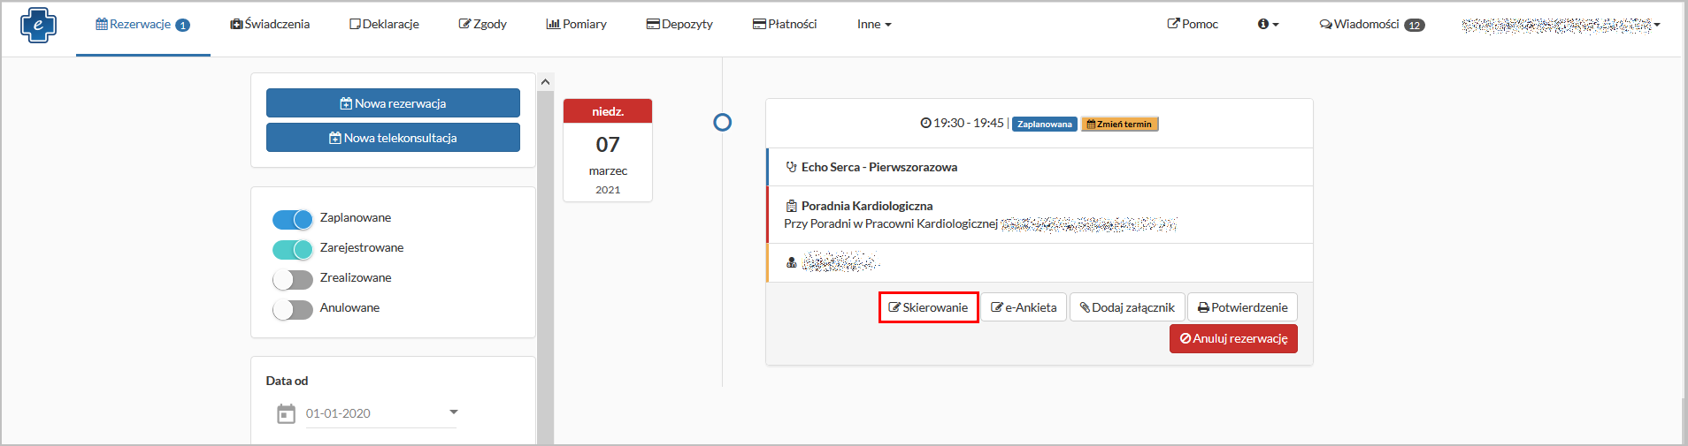The height and width of the screenshot is (446, 1688).
Task: Expand the user account dropdown
Action: (1656, 25)
